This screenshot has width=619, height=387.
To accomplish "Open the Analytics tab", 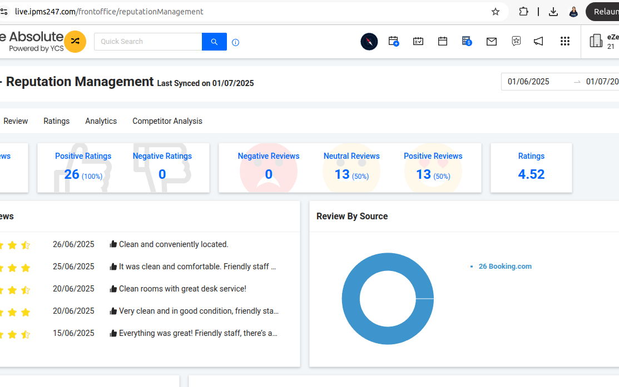I will (101, 121).
